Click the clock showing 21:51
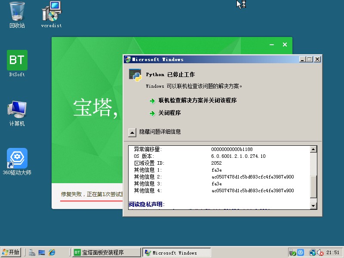344x258 pixels. click(x=333, y=252)
